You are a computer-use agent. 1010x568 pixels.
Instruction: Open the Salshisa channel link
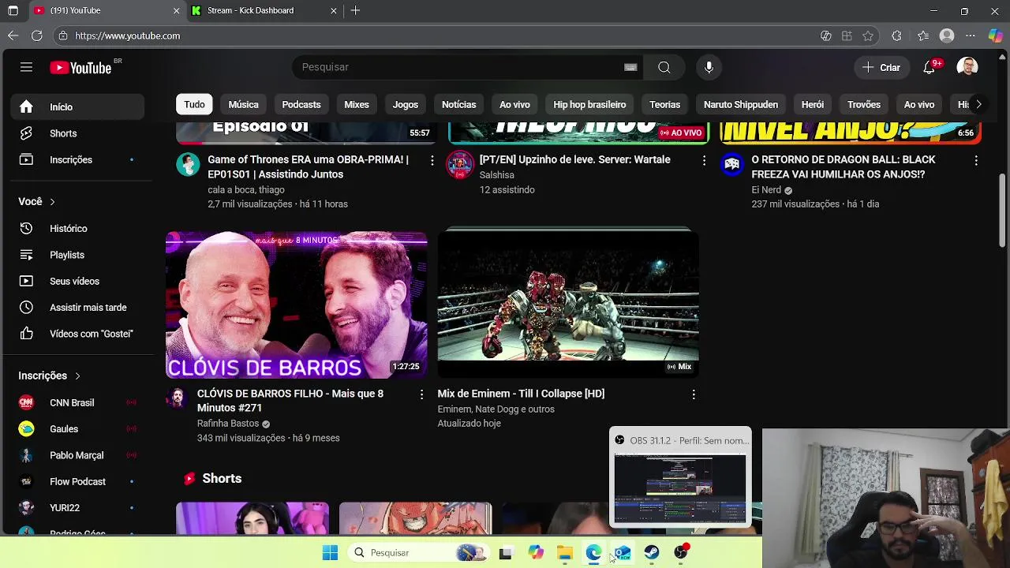(x=497, y=175)
